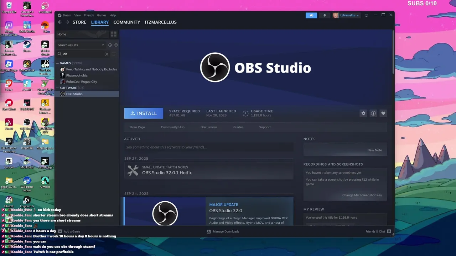Screen dimensions: 456x256
Task: Open the Steam menu logo
Action: coord(59,15)
